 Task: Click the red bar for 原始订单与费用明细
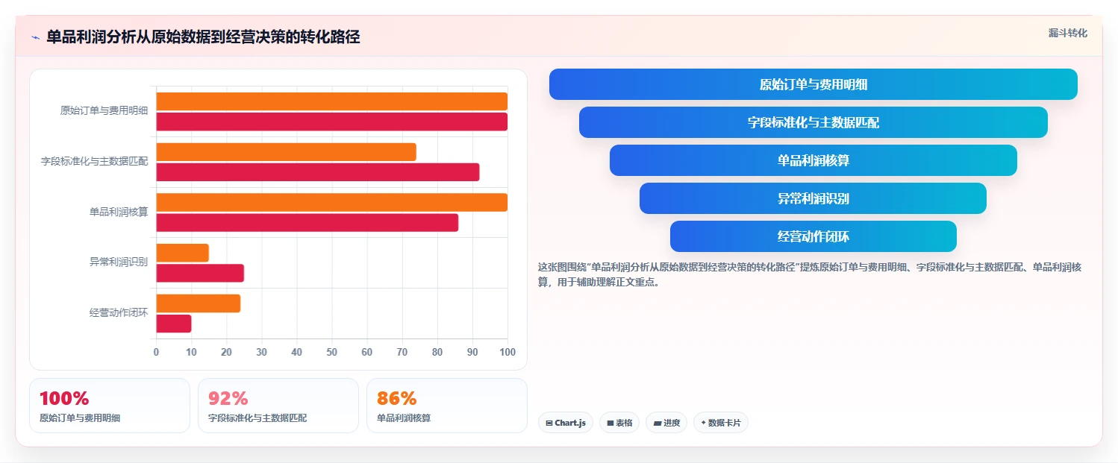coord(331,122)
